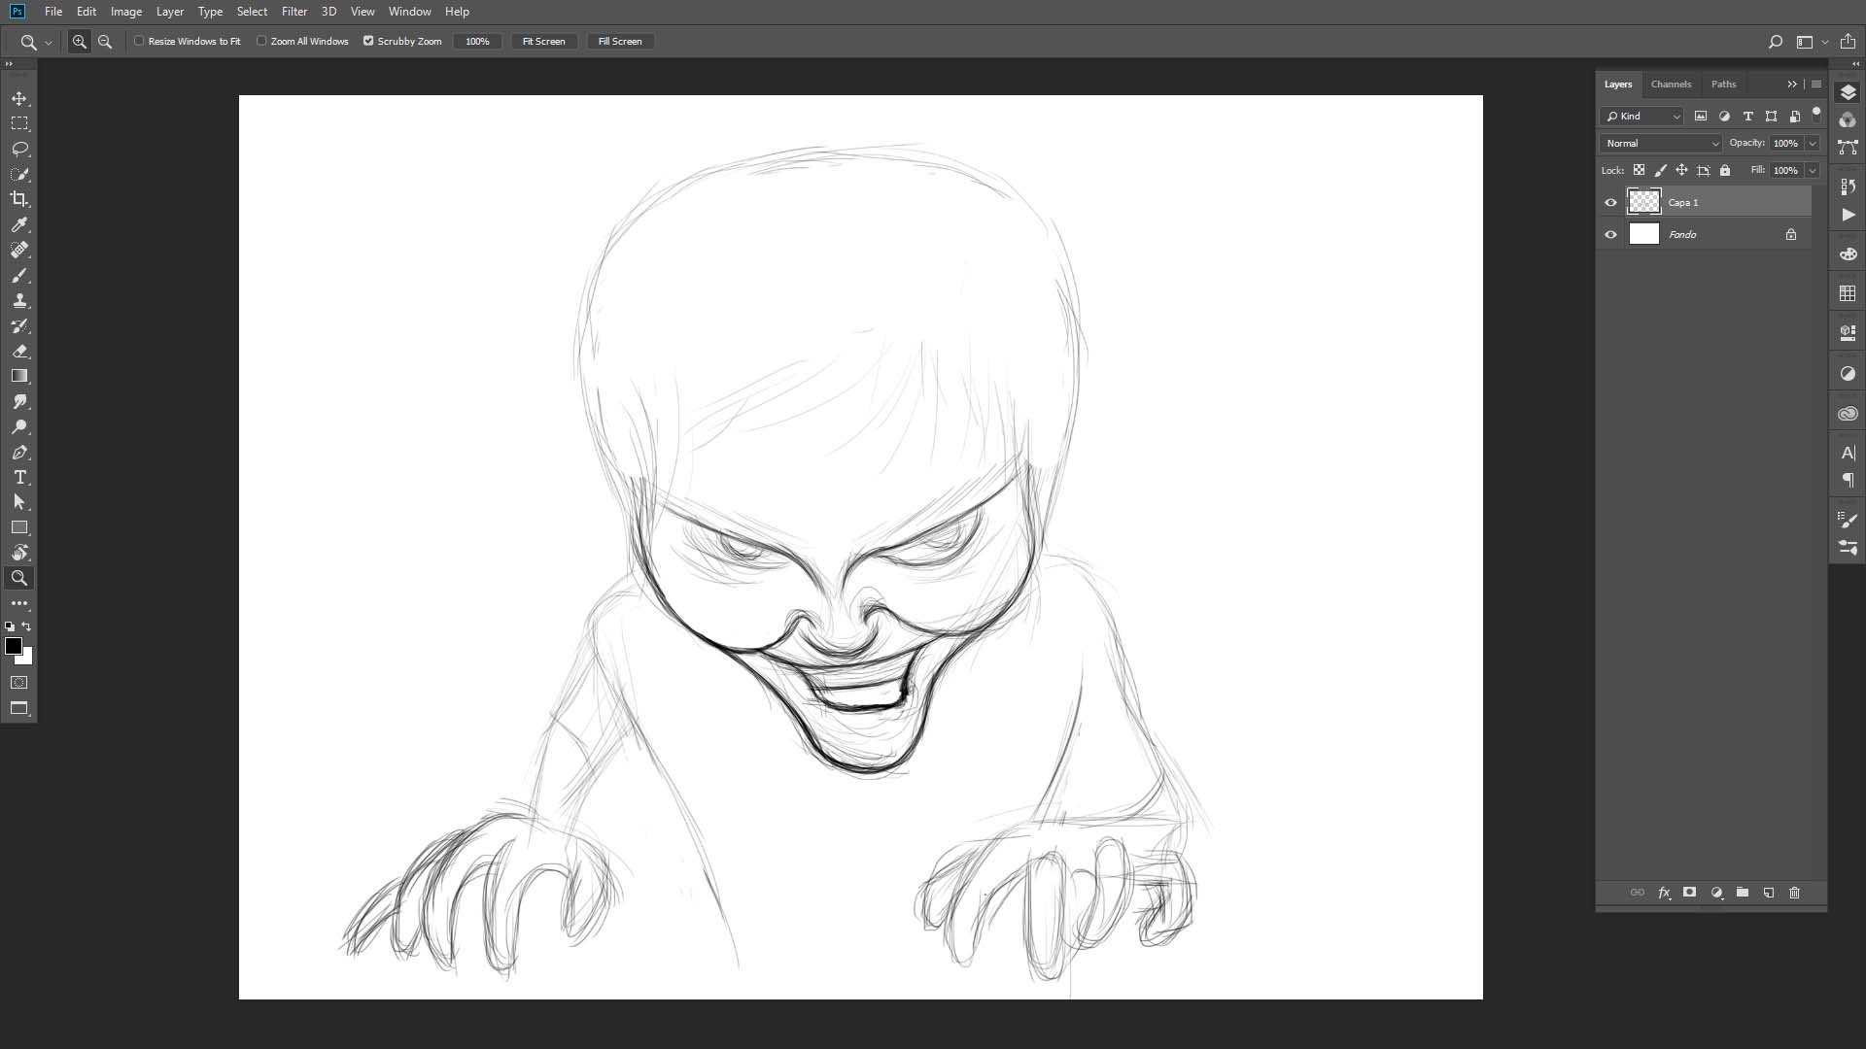1866x1049 pixels.
Task: Select the Horizontal Type tool
Action: click(x=19, y=477)
